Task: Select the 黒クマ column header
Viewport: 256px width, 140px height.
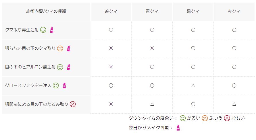Action: [x=193, y=11]
